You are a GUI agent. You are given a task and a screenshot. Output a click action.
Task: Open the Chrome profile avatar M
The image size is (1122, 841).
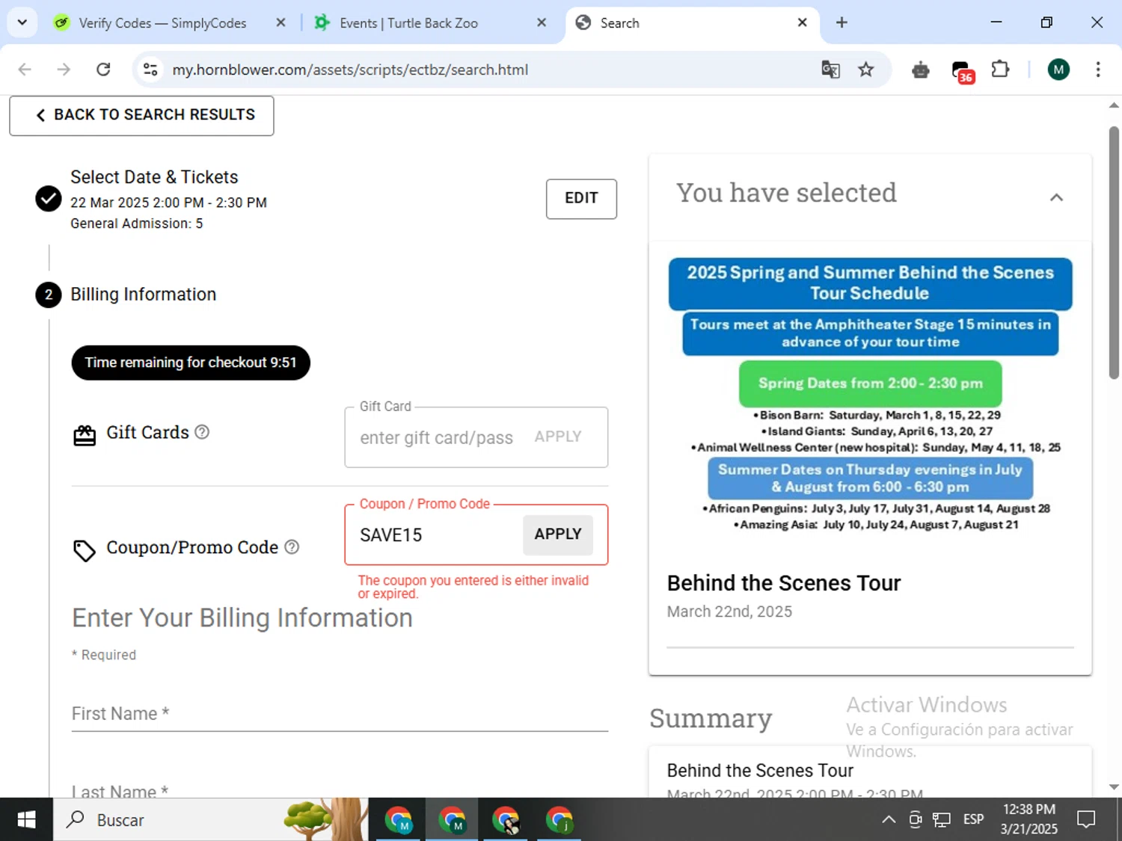(1058, 70)
